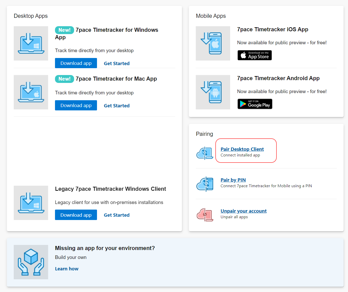The height and width of the screenshot is (292, 348).
Task: Click the '7pace Timetracker for Windows App' title
Action: (107, 34)
